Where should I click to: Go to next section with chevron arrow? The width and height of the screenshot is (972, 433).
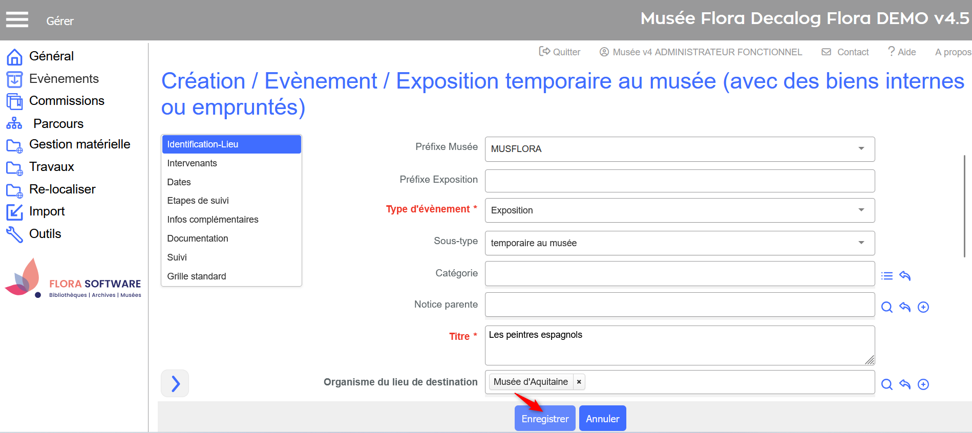(x=175, y=383)
